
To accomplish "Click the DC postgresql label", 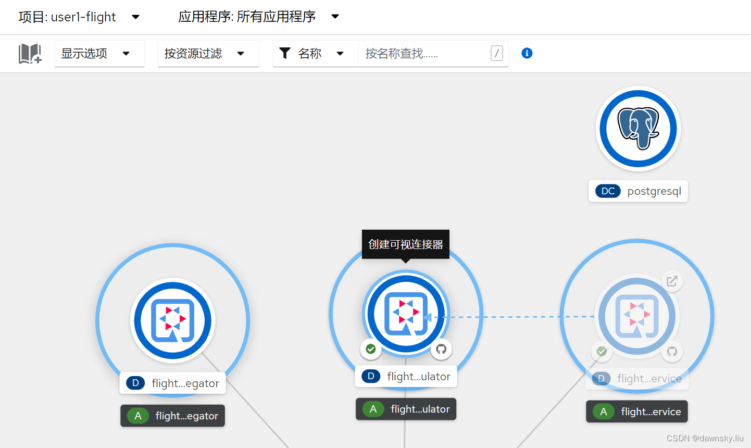I will tap(638, 191).
